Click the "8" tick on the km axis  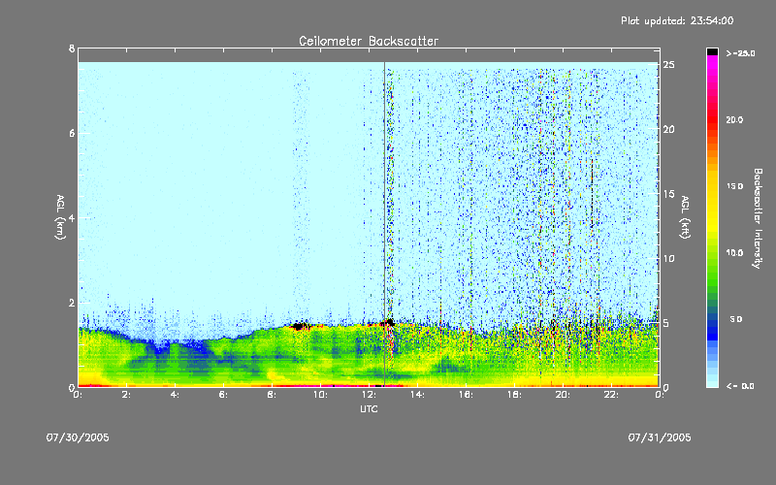click(72, 48)
